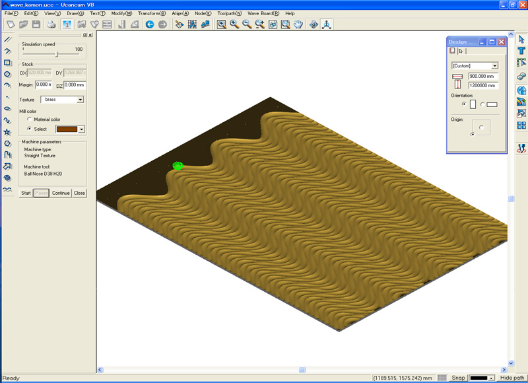This screenshot has width=528, height=383.
Task: Click the Continue button
Action: pos(61,193)
